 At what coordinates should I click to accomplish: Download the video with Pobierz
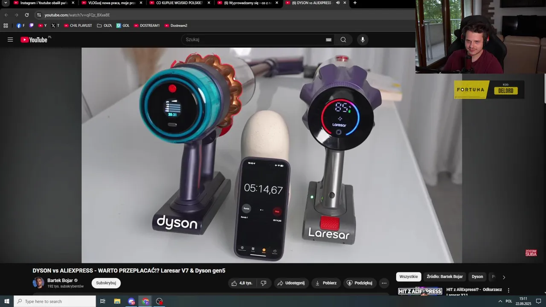pyautogui.click(x=326, y=283)
